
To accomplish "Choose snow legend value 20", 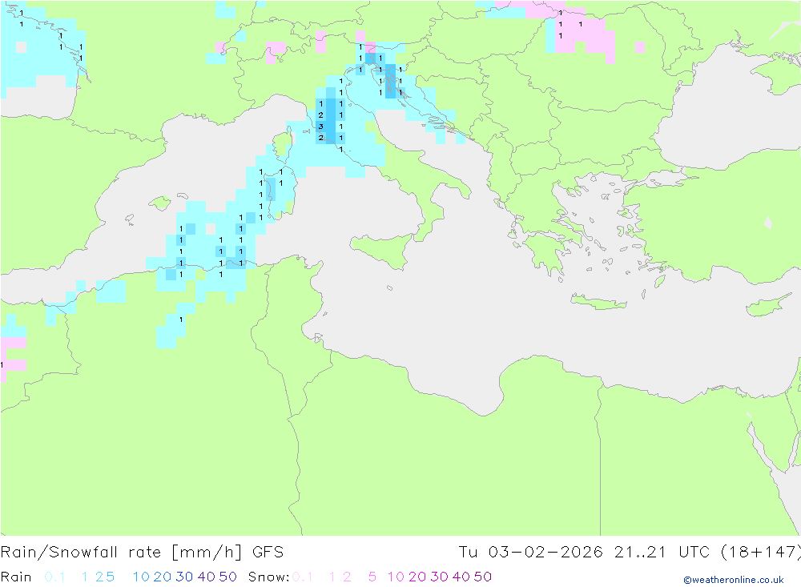I will (417, 577).
